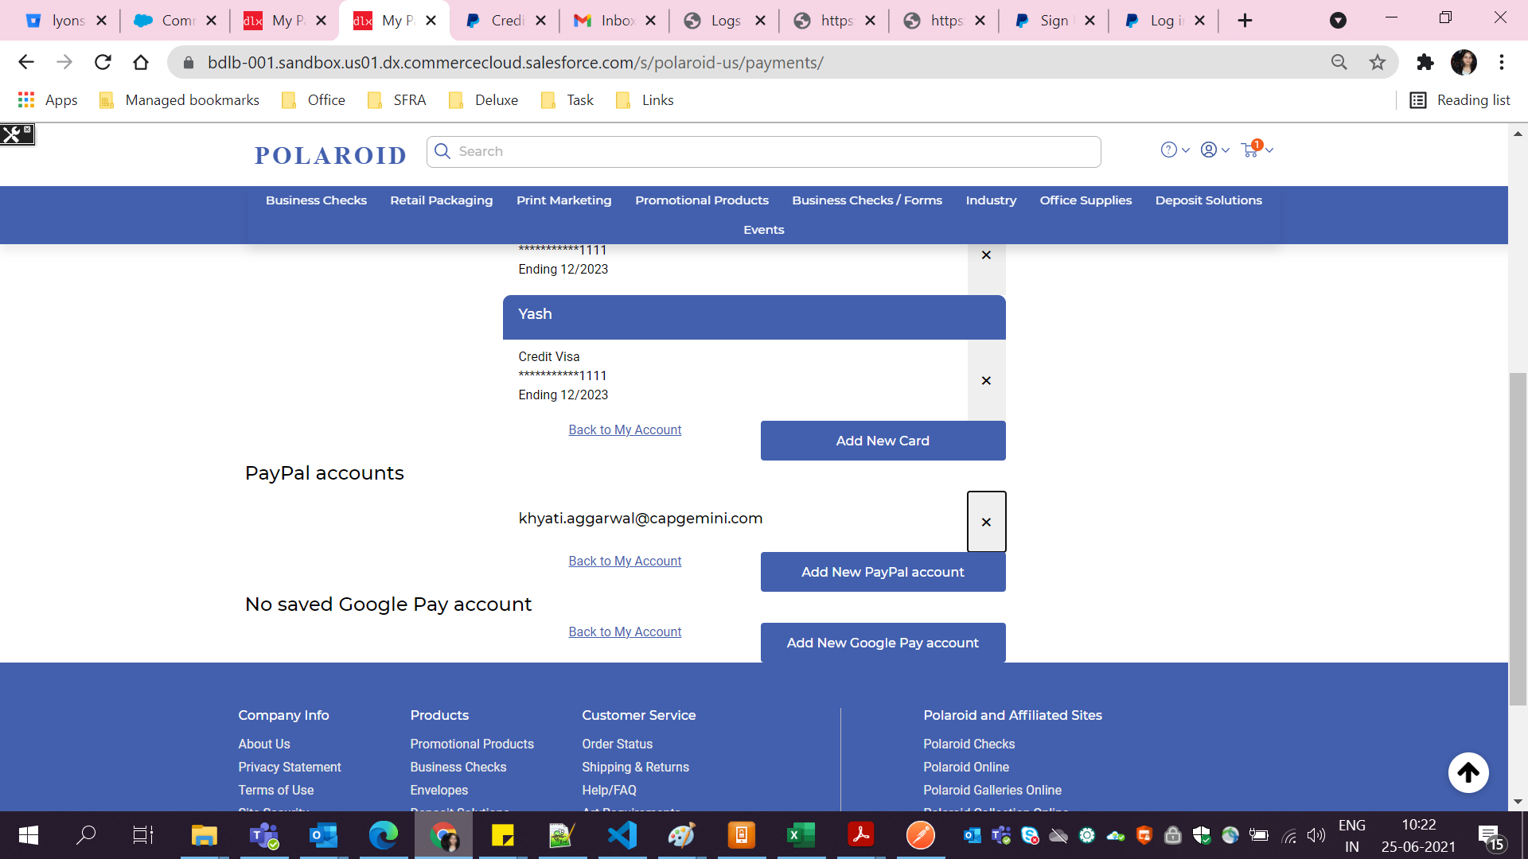This screenshot has height=859, width=1528.
Task: Click the shopping cart icon
Action: point(1250,150)
